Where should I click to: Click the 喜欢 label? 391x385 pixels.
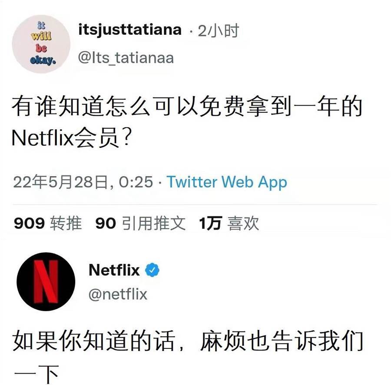[243, 223]
